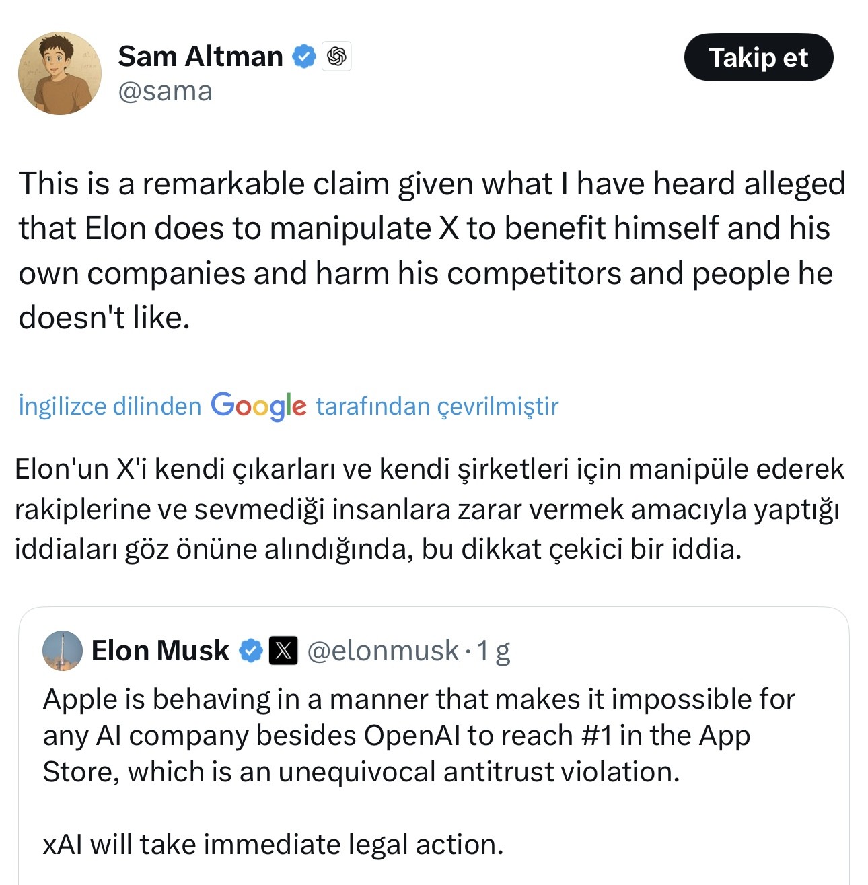Image resolution: width=868 pixels, height=885 pixels.
Task: Open Elon Musk's rocket avatar in quote
Action: pyautogui.click(x=63, y=651)
